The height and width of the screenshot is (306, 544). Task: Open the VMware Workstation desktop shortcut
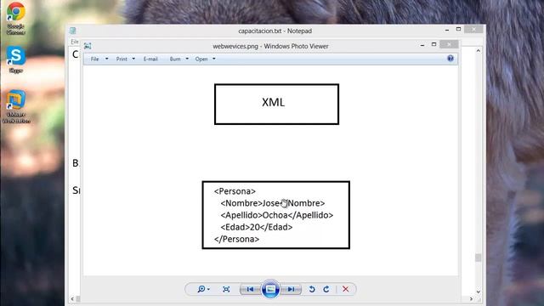coord(16,106)
